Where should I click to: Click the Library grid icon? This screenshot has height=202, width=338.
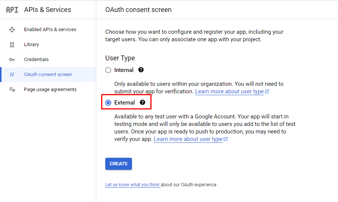12,45
